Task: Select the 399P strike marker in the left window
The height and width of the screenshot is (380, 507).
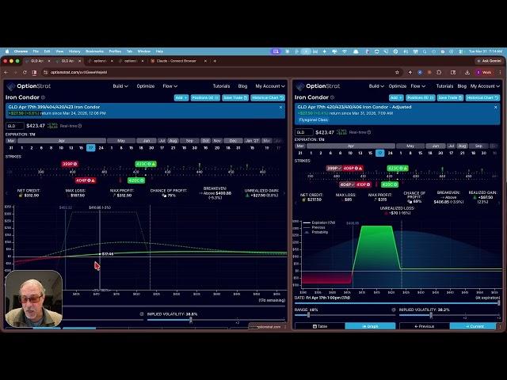Action: pyautogui.click(x=70, y=164)
